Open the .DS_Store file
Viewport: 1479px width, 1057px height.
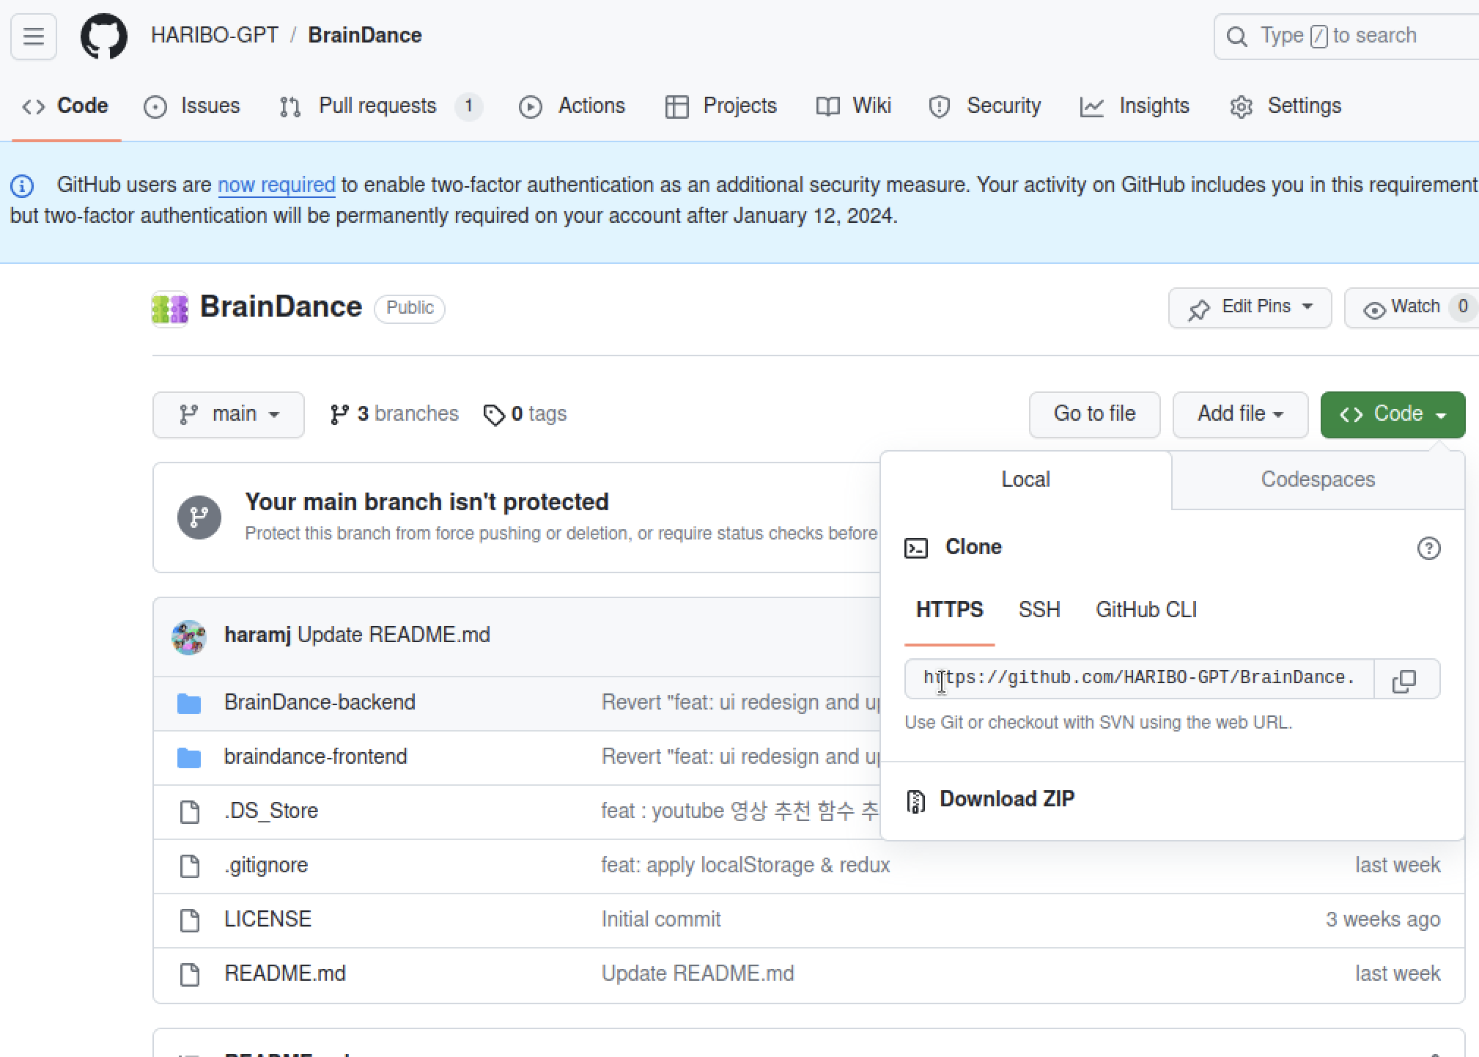click(x=271, y=811)
